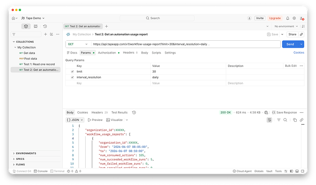Screen dimensions: 316x185
Task: Click the plus icon to create new collection
Action: [45, 34]
